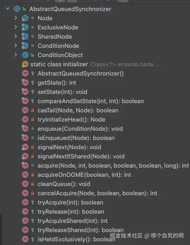Expand the ExclusiveNode inner class
Screen dimensions: 190x245
16,27
